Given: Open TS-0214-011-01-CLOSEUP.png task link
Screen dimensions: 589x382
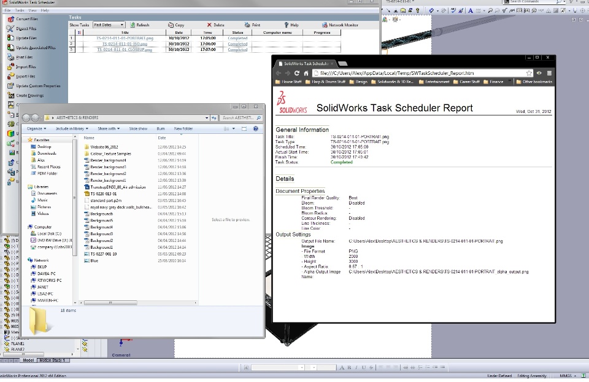Looking at the screenshot, I should coord(125,50).
